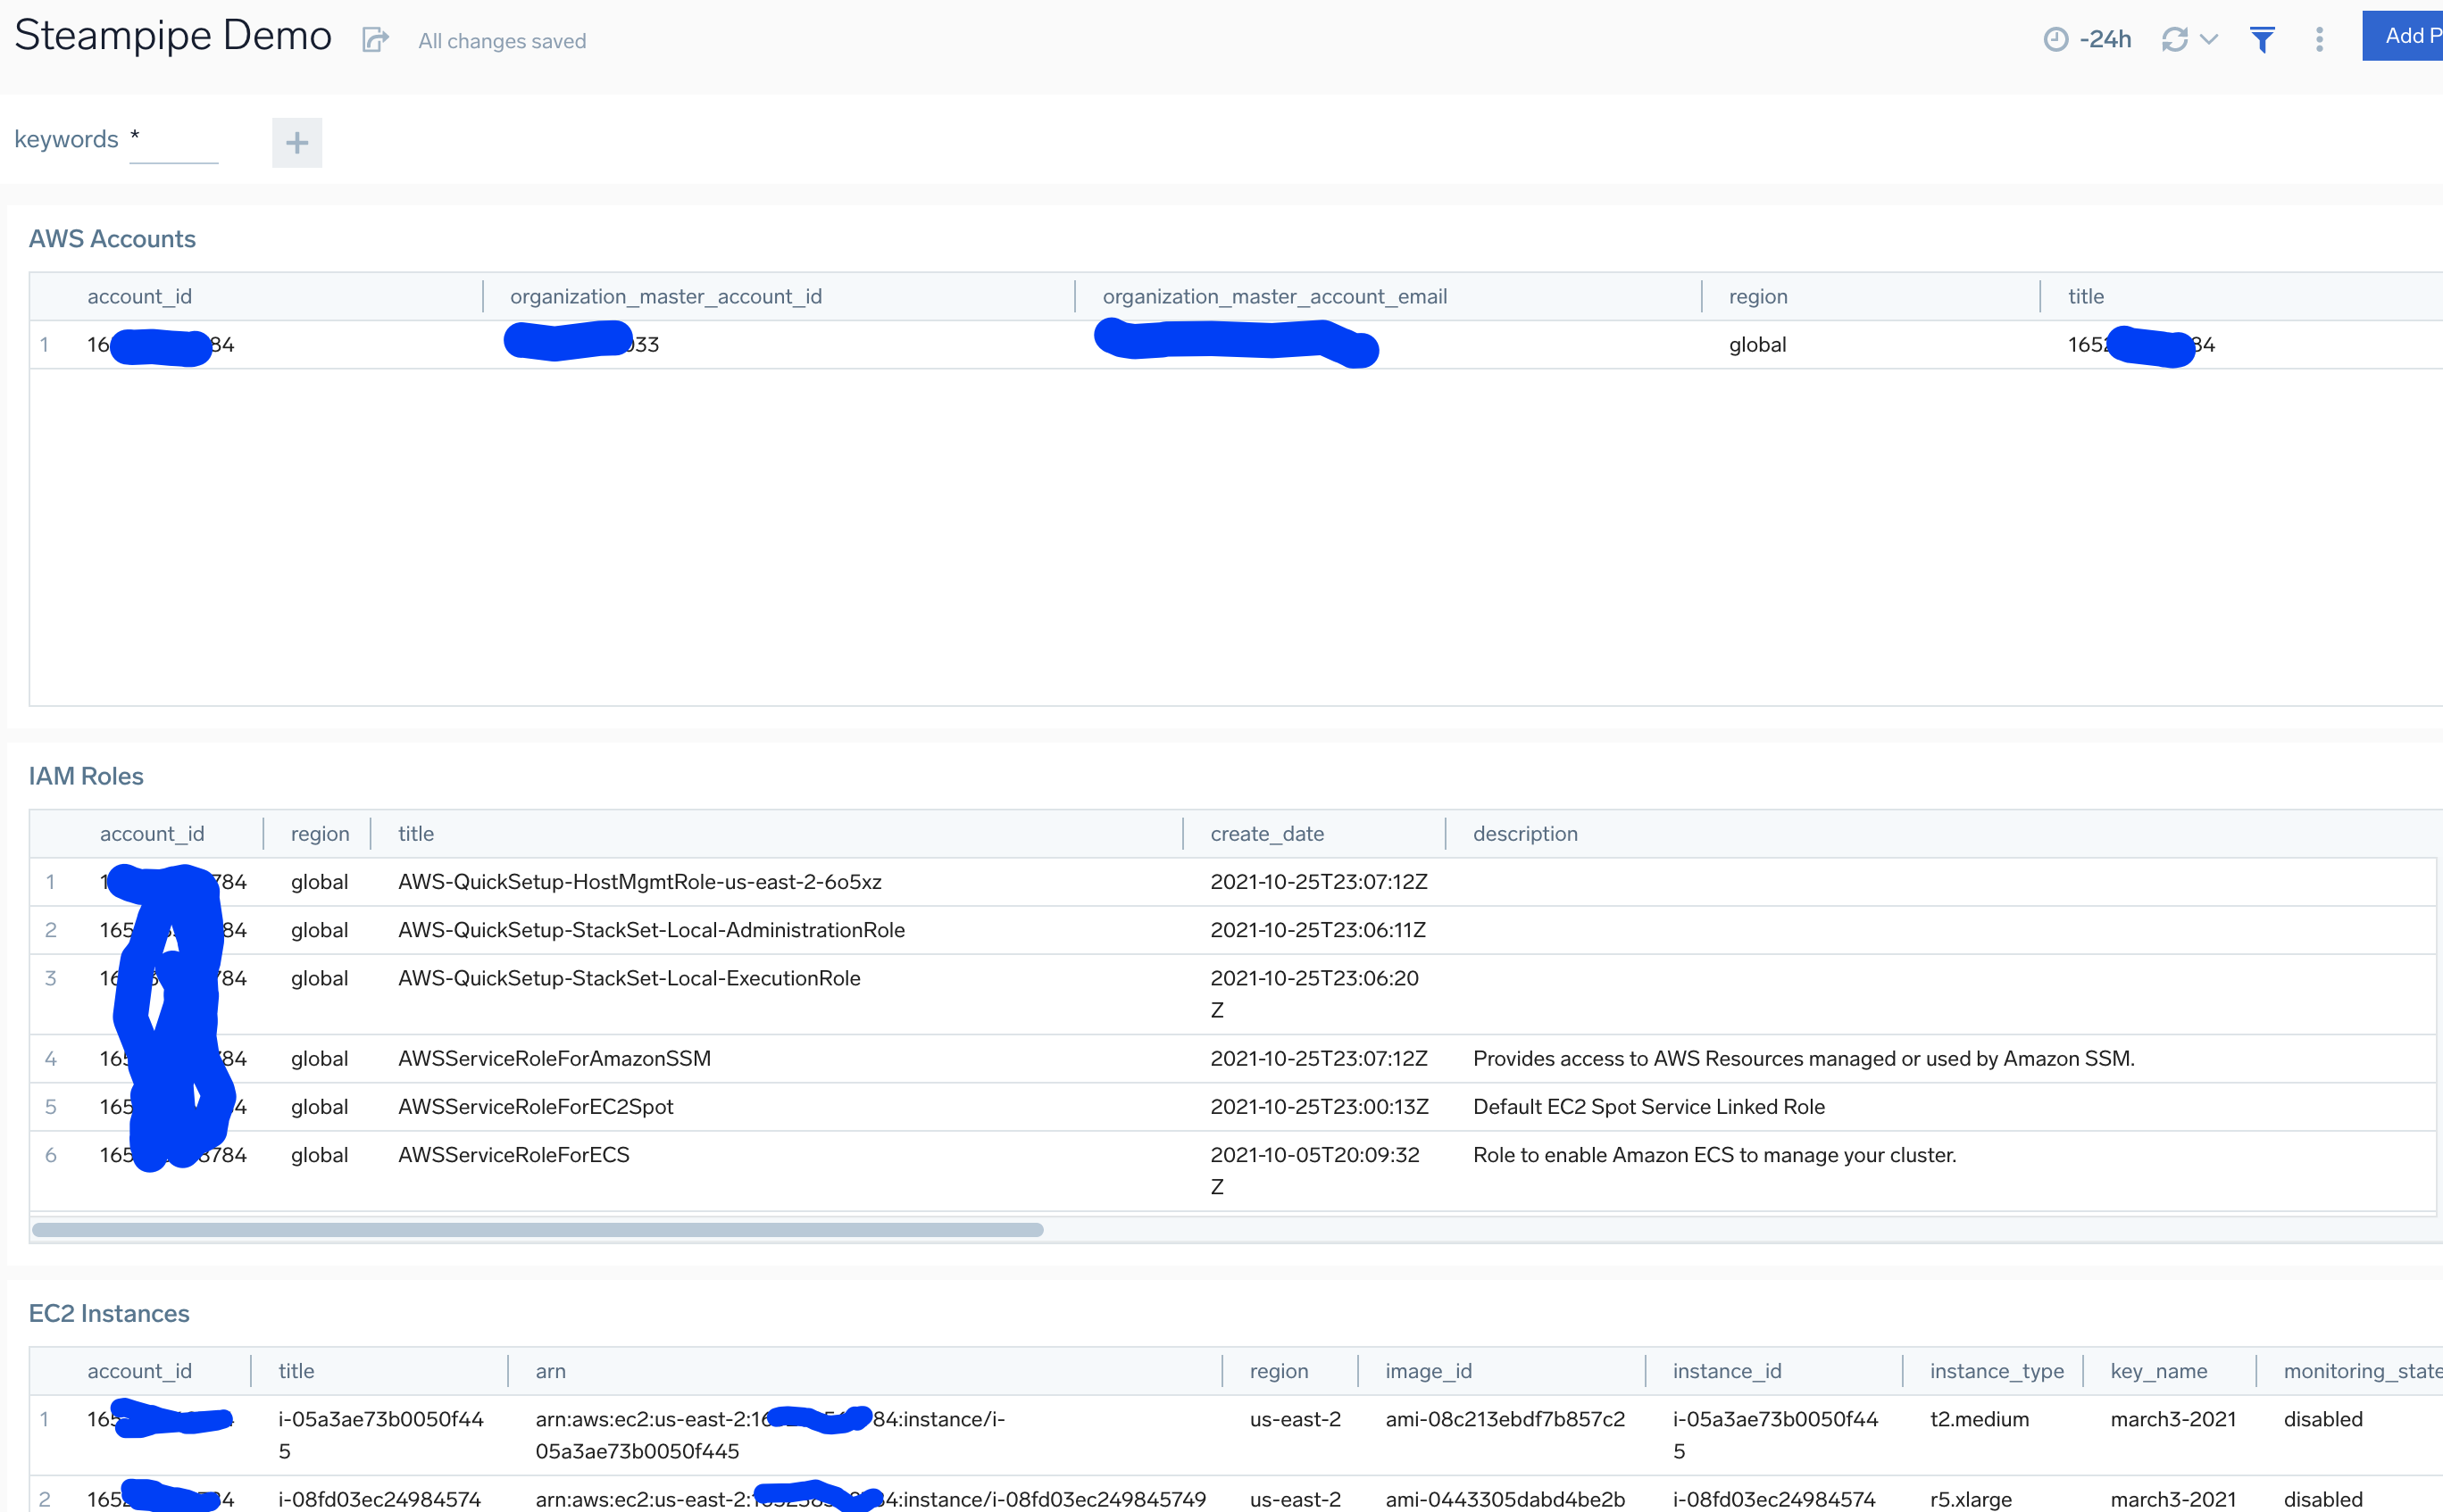This screenshot has height=1512, width=2443.
Task: Select the AWSServiceRoleForECS role row
Action: pos(513,1154)
